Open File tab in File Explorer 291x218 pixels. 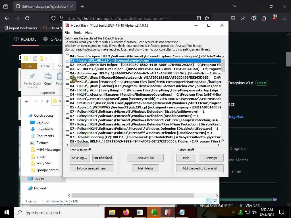click(x=29, y=66)
